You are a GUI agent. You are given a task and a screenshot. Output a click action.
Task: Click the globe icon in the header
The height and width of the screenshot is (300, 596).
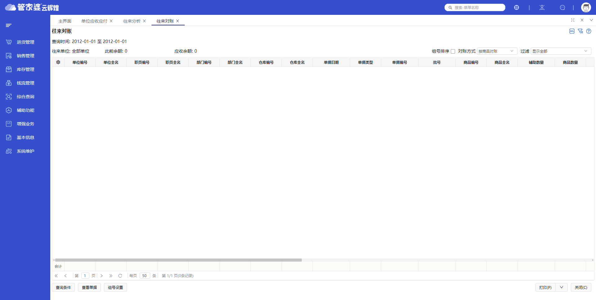click(517, 7)
